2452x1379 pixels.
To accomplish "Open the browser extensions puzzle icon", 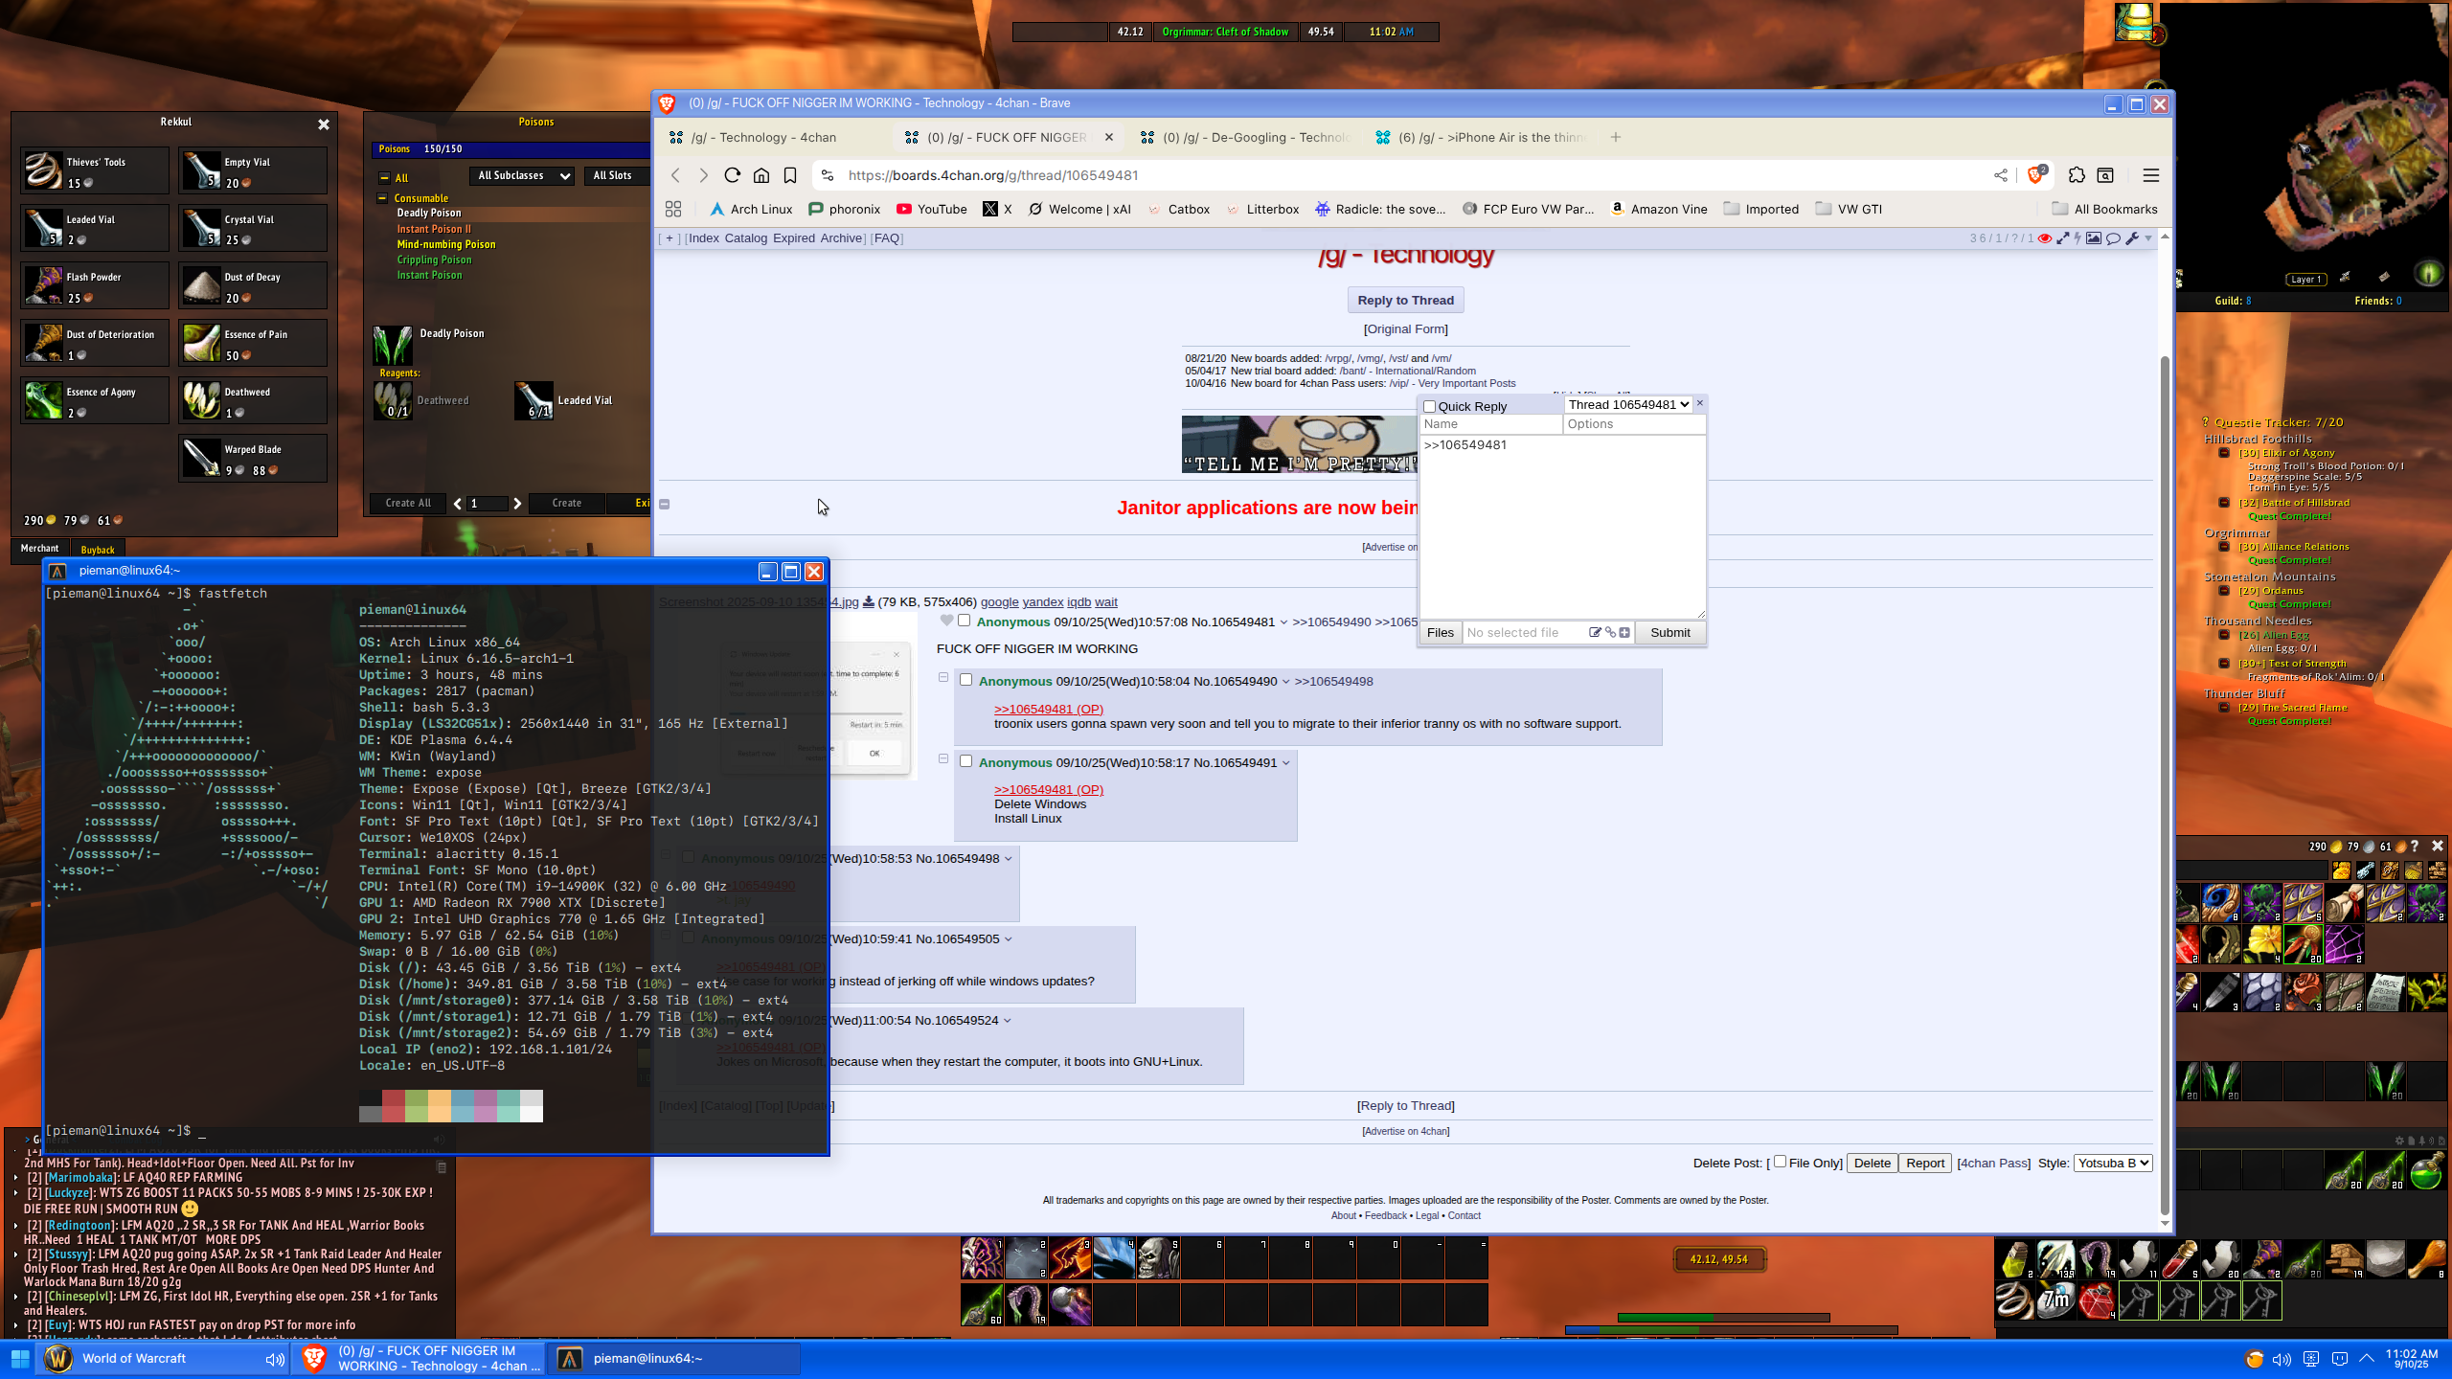I will [x=2076, y=175].
